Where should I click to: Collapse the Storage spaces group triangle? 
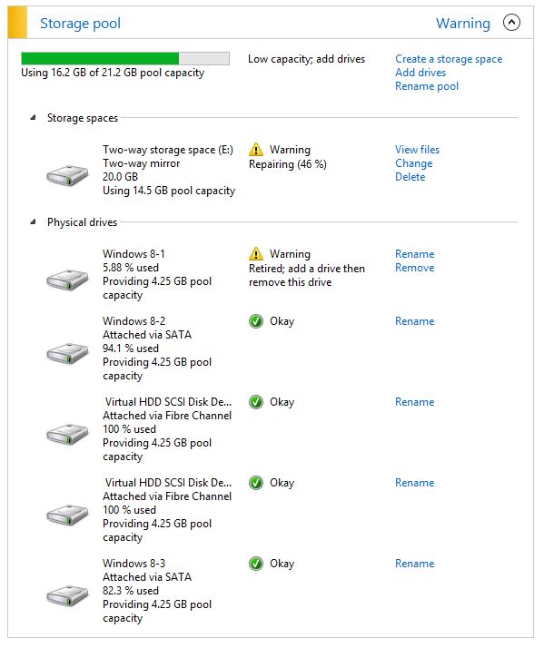[x=33, y=118]
